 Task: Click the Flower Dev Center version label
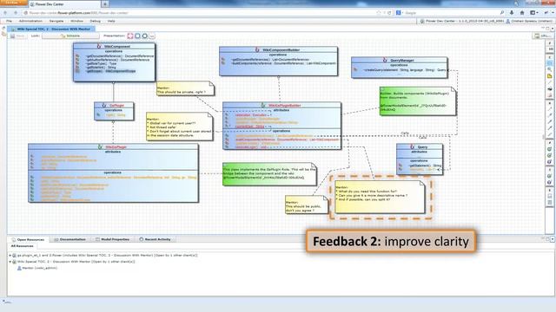[x=465, y=21]
